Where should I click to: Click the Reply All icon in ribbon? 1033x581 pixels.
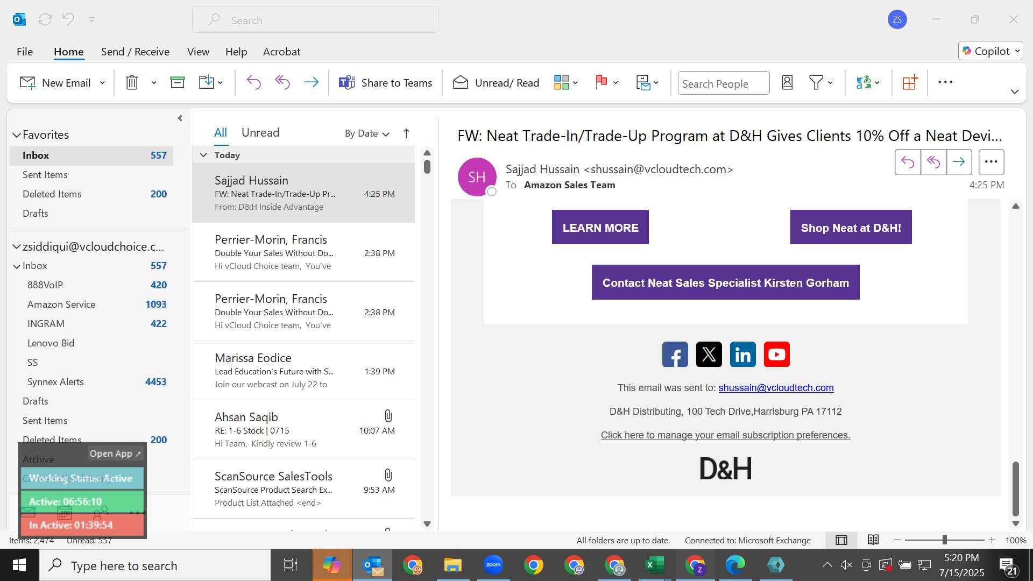click(x=282, y=82)
